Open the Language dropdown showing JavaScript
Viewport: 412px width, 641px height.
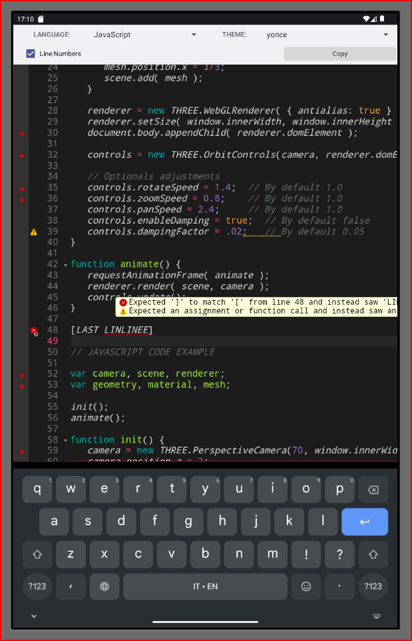[144, 35]
